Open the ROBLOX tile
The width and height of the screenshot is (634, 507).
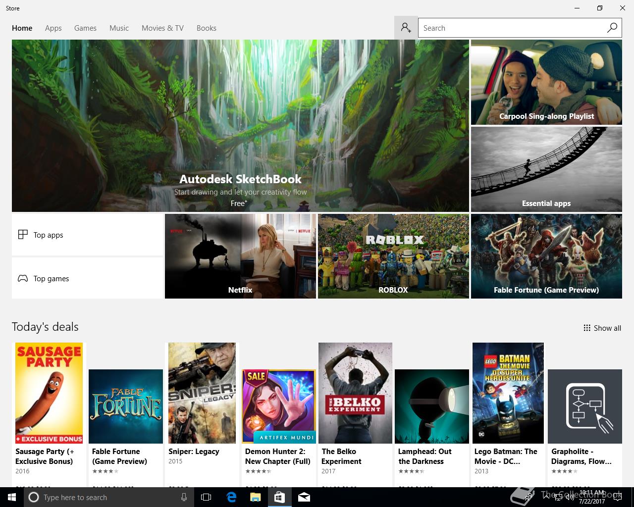[x=393, y=256]
